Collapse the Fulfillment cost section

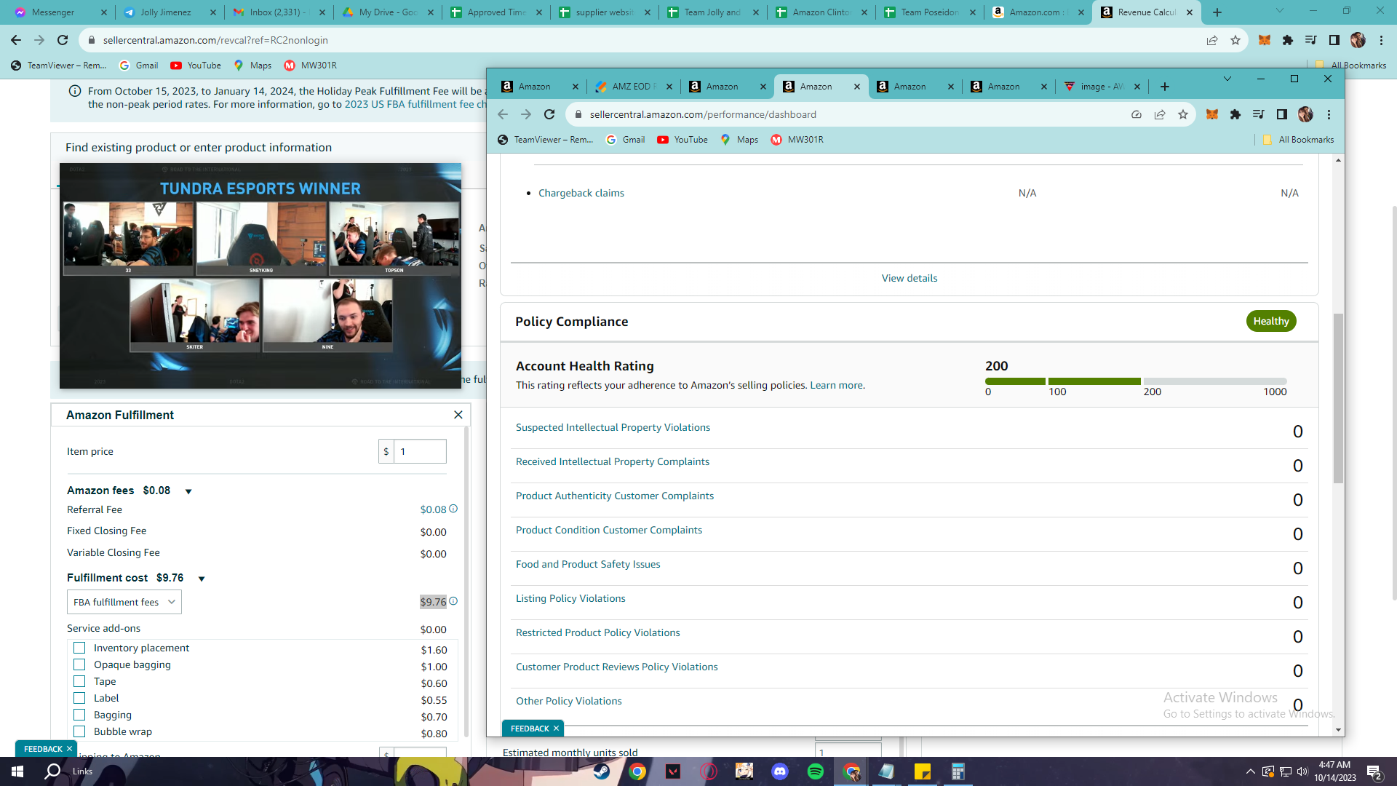(202, 579)
